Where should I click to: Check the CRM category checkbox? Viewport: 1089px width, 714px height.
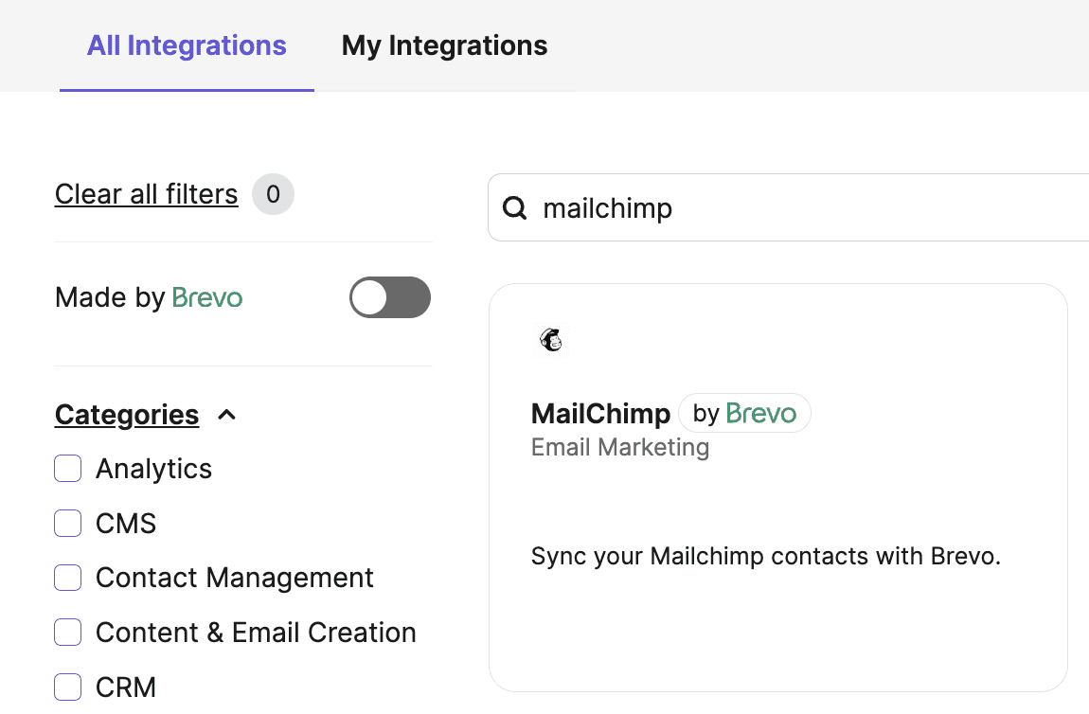[x=67, y=687]
